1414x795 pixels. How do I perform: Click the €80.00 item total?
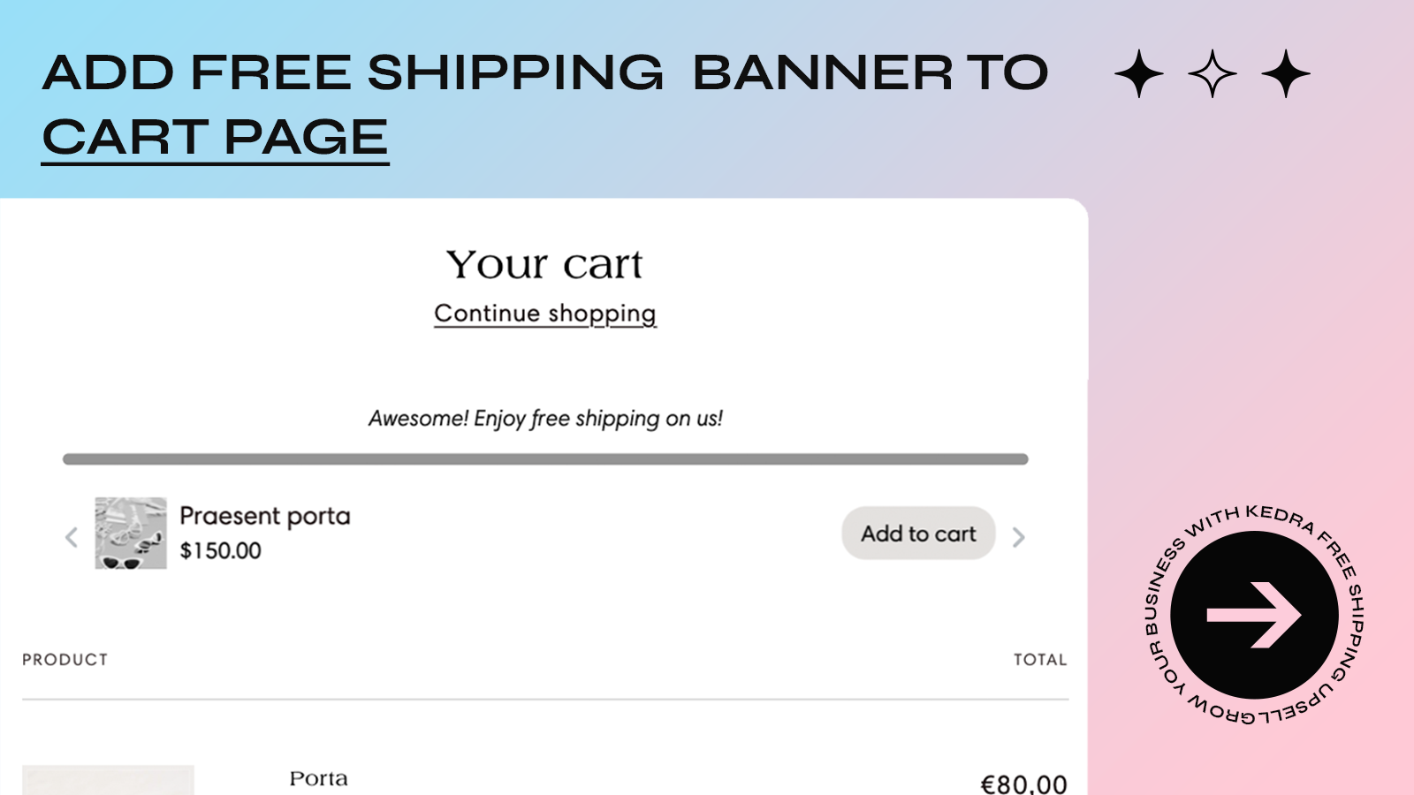tap(1024, 784)
